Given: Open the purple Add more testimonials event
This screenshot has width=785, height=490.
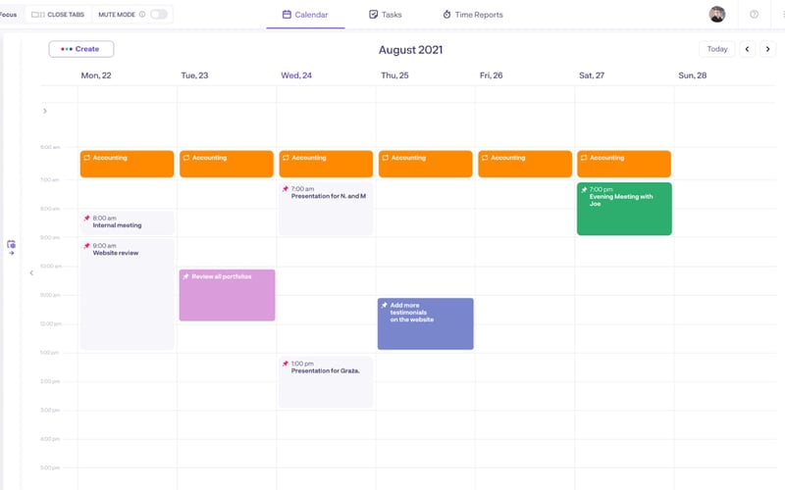Looking at the screenshot, I should (426, 323).
